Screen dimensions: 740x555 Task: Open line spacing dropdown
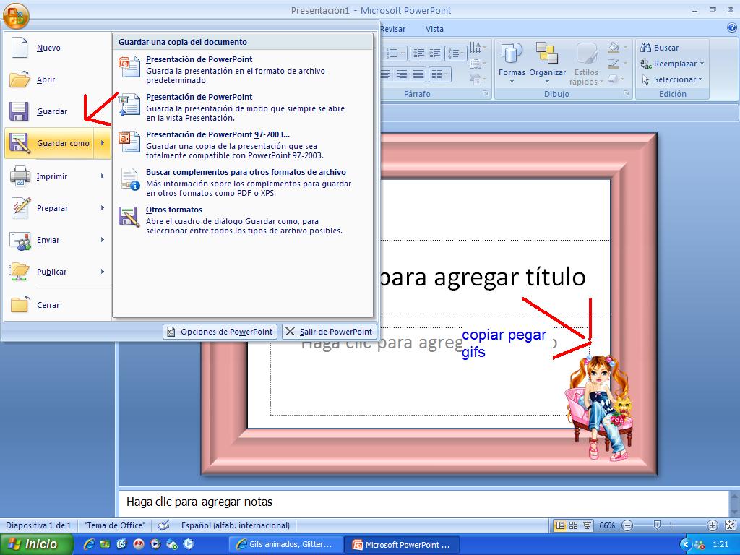pos(455,53)
